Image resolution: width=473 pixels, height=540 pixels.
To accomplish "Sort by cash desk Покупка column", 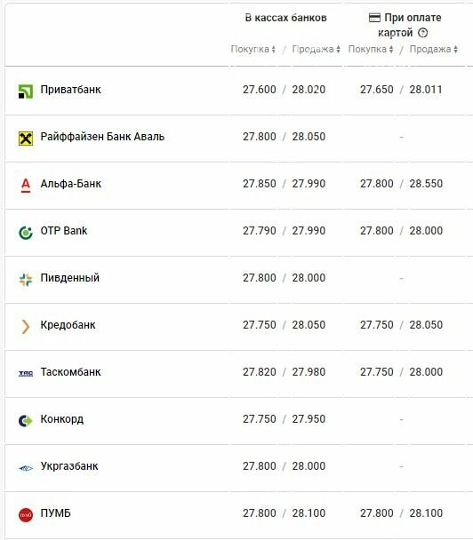I will [253, 49].
